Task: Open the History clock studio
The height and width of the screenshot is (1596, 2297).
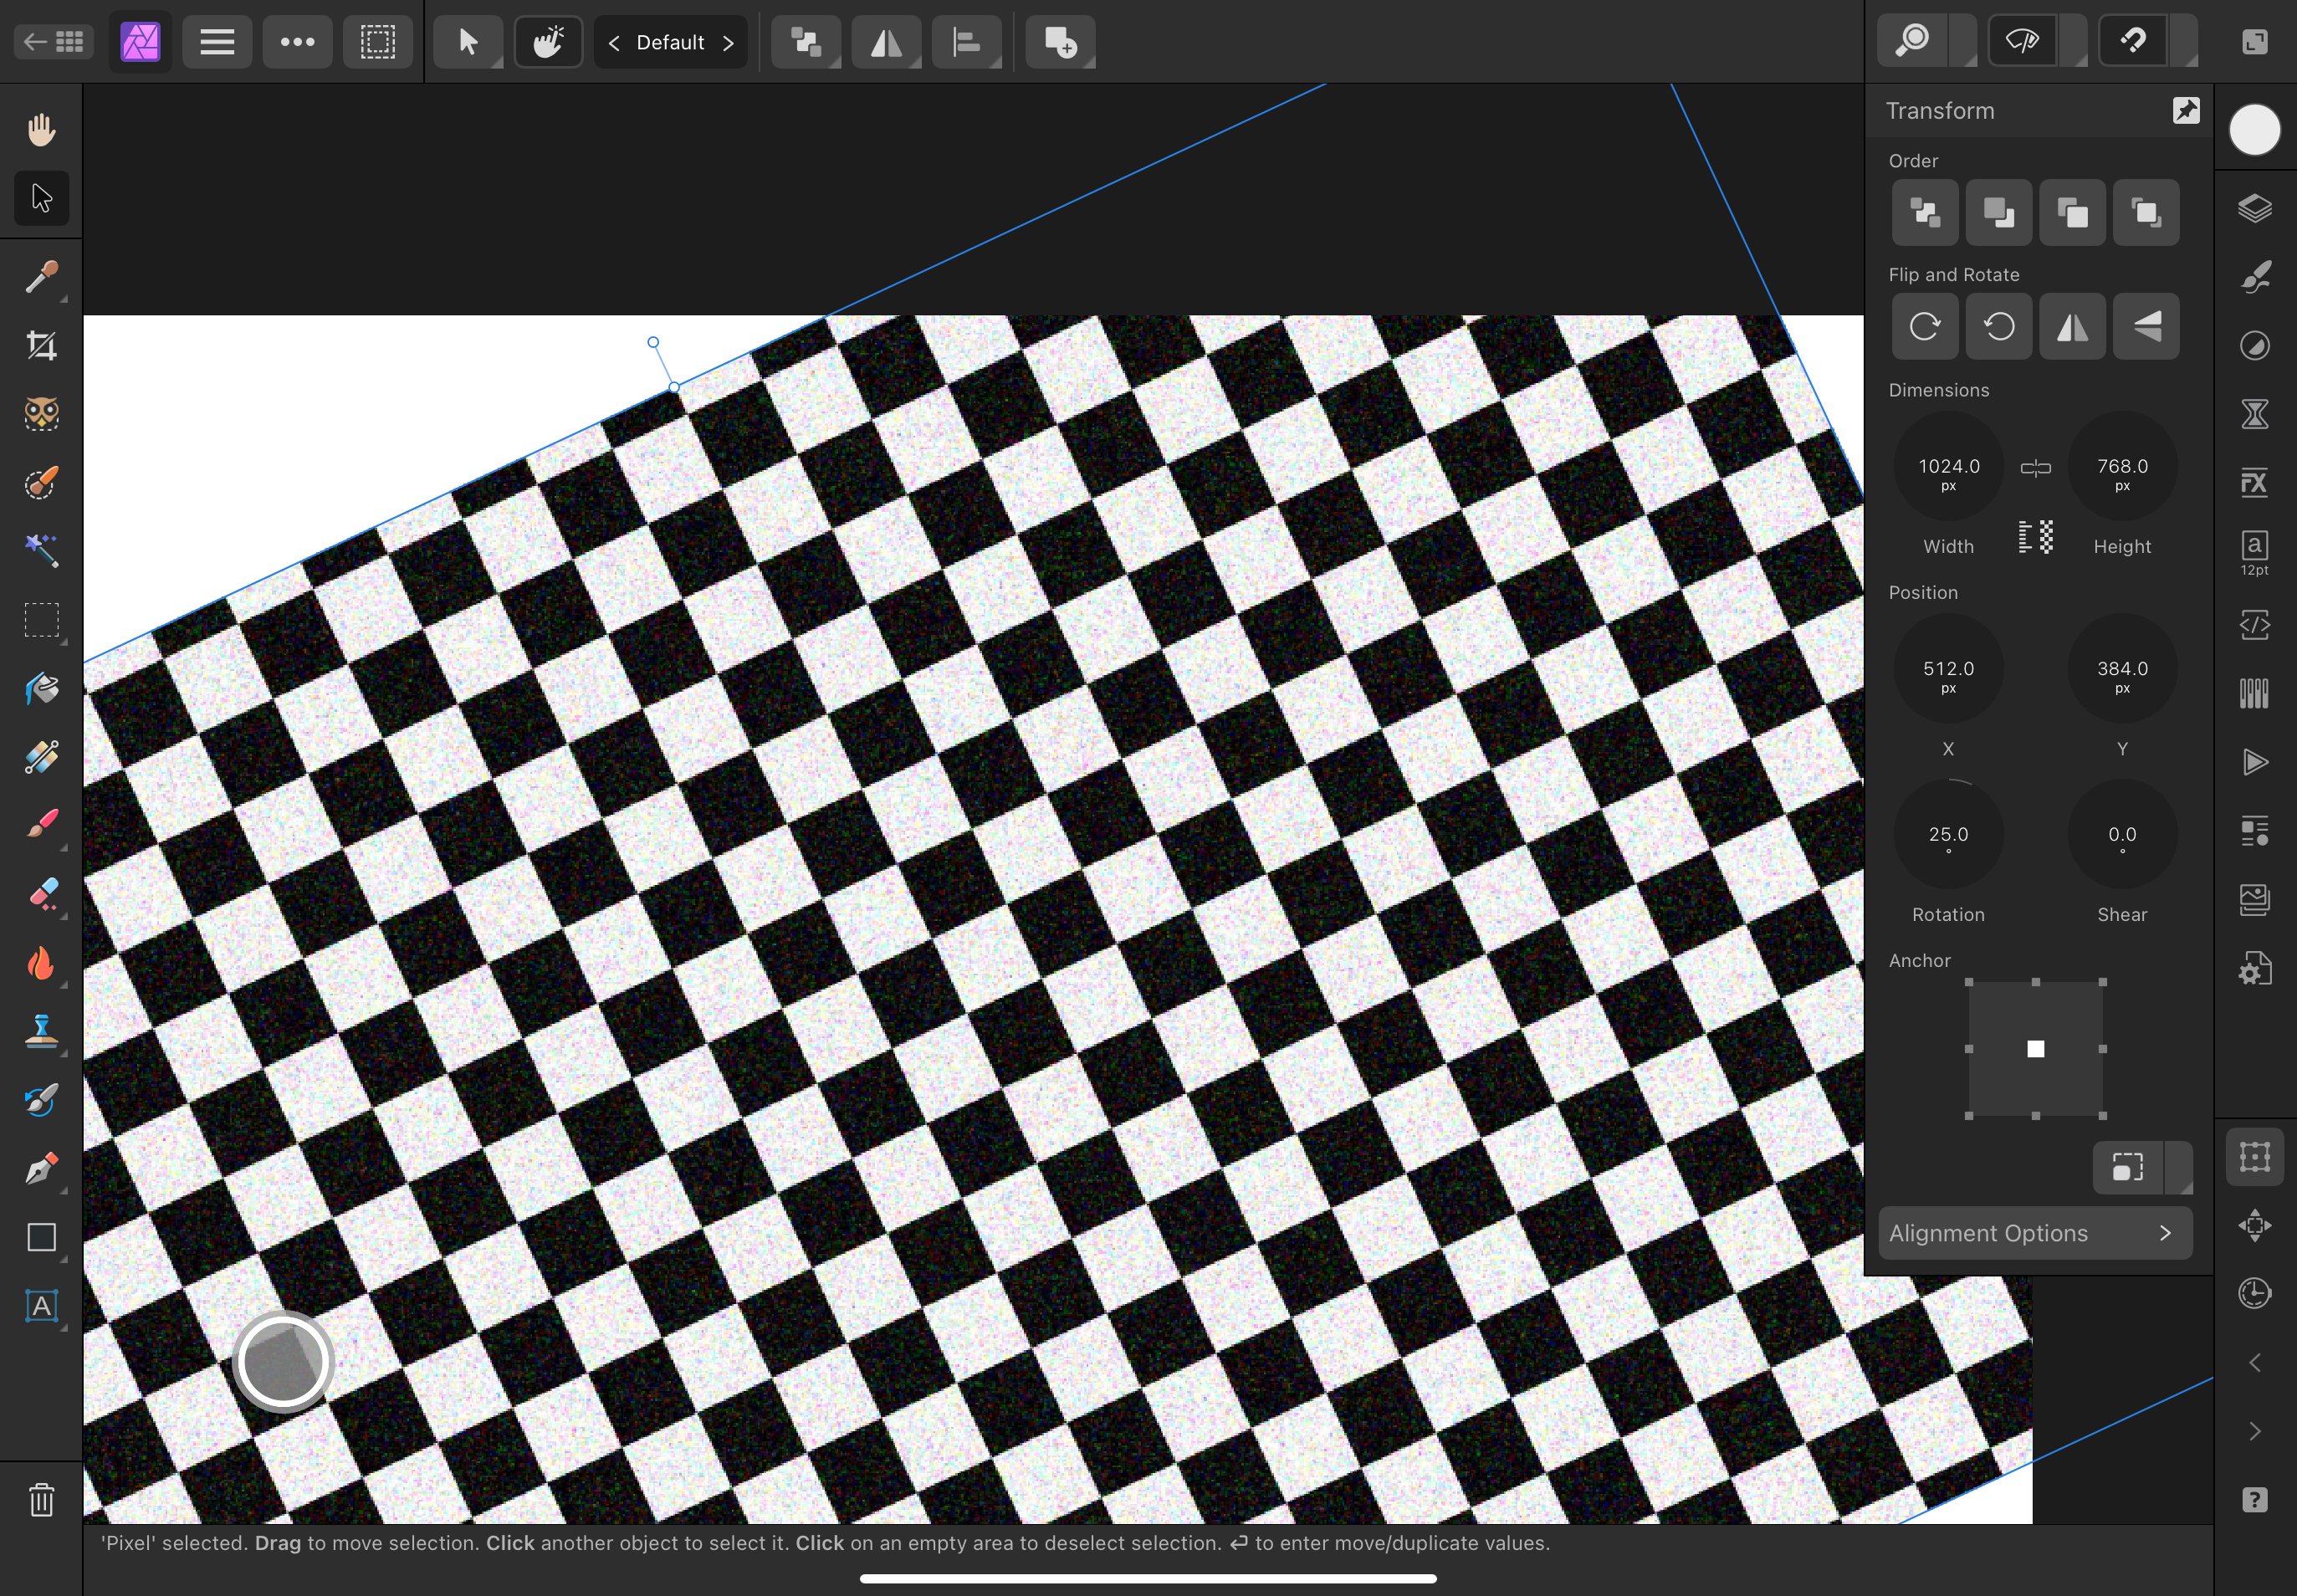Action: pos(2254,1293)
